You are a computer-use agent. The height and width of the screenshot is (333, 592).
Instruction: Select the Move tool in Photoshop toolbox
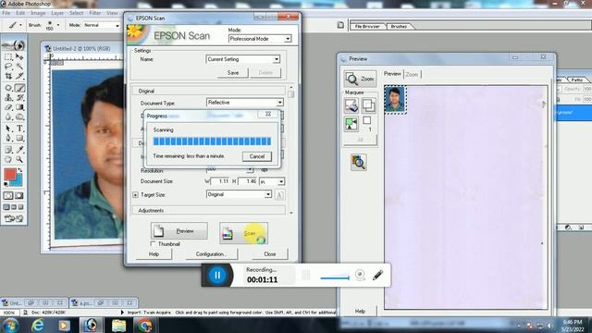pos(19,57)
